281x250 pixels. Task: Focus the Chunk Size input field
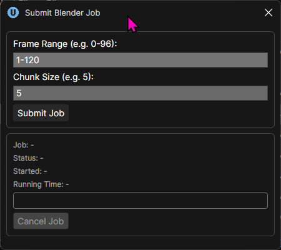(140, 93)
